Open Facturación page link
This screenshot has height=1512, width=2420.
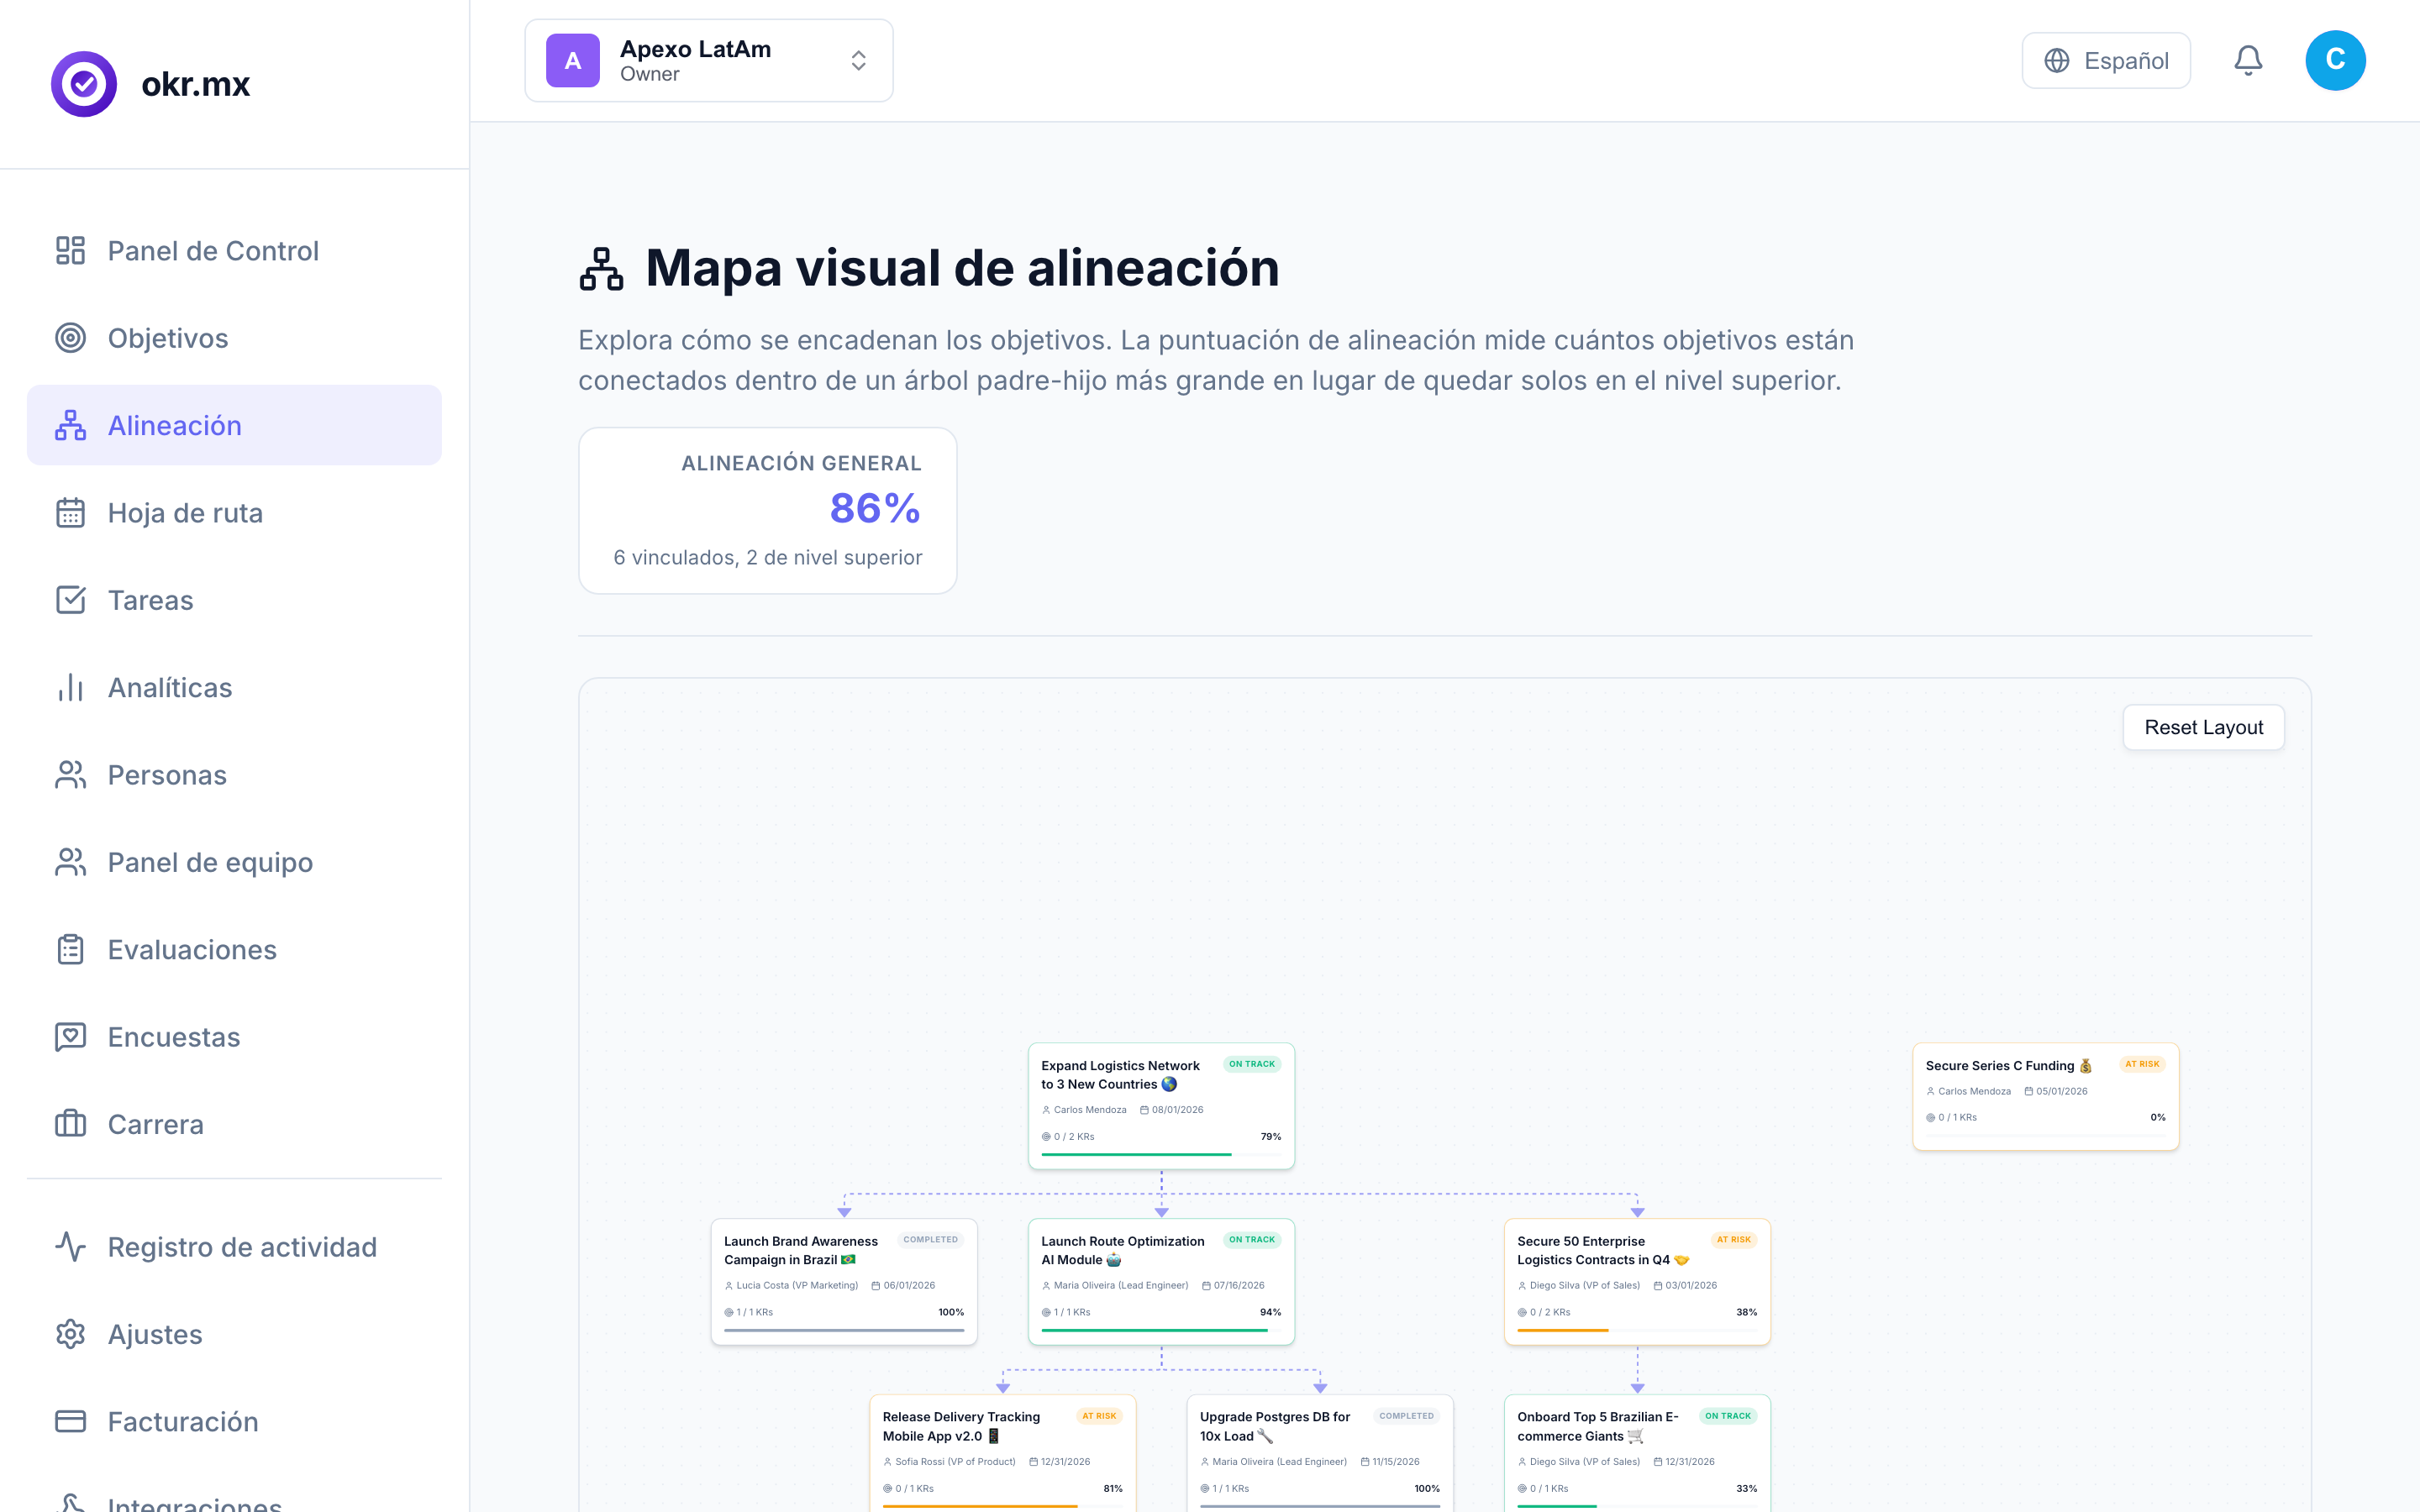[x=234, y=1421]
